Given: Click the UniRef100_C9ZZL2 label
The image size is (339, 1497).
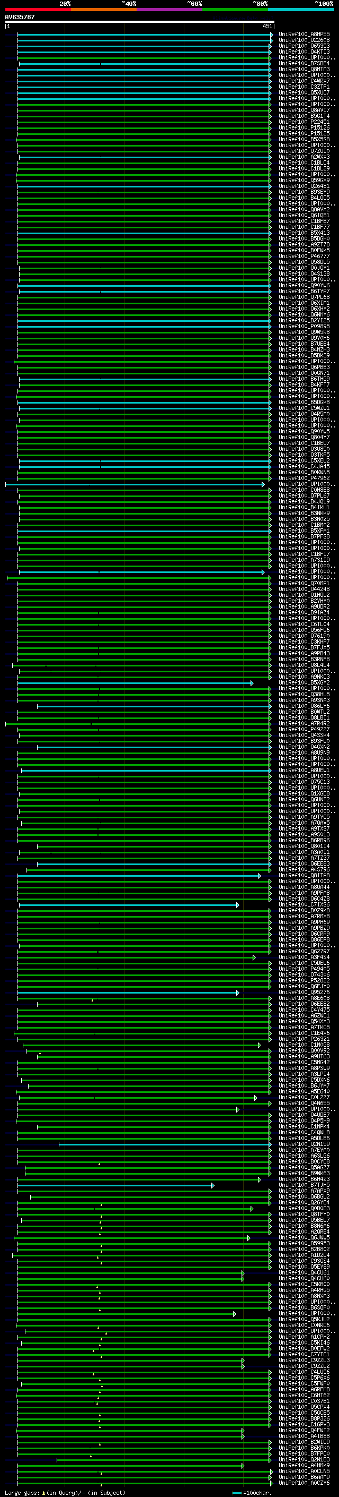Looking at the screenshot, I should tap(304, 1366).
